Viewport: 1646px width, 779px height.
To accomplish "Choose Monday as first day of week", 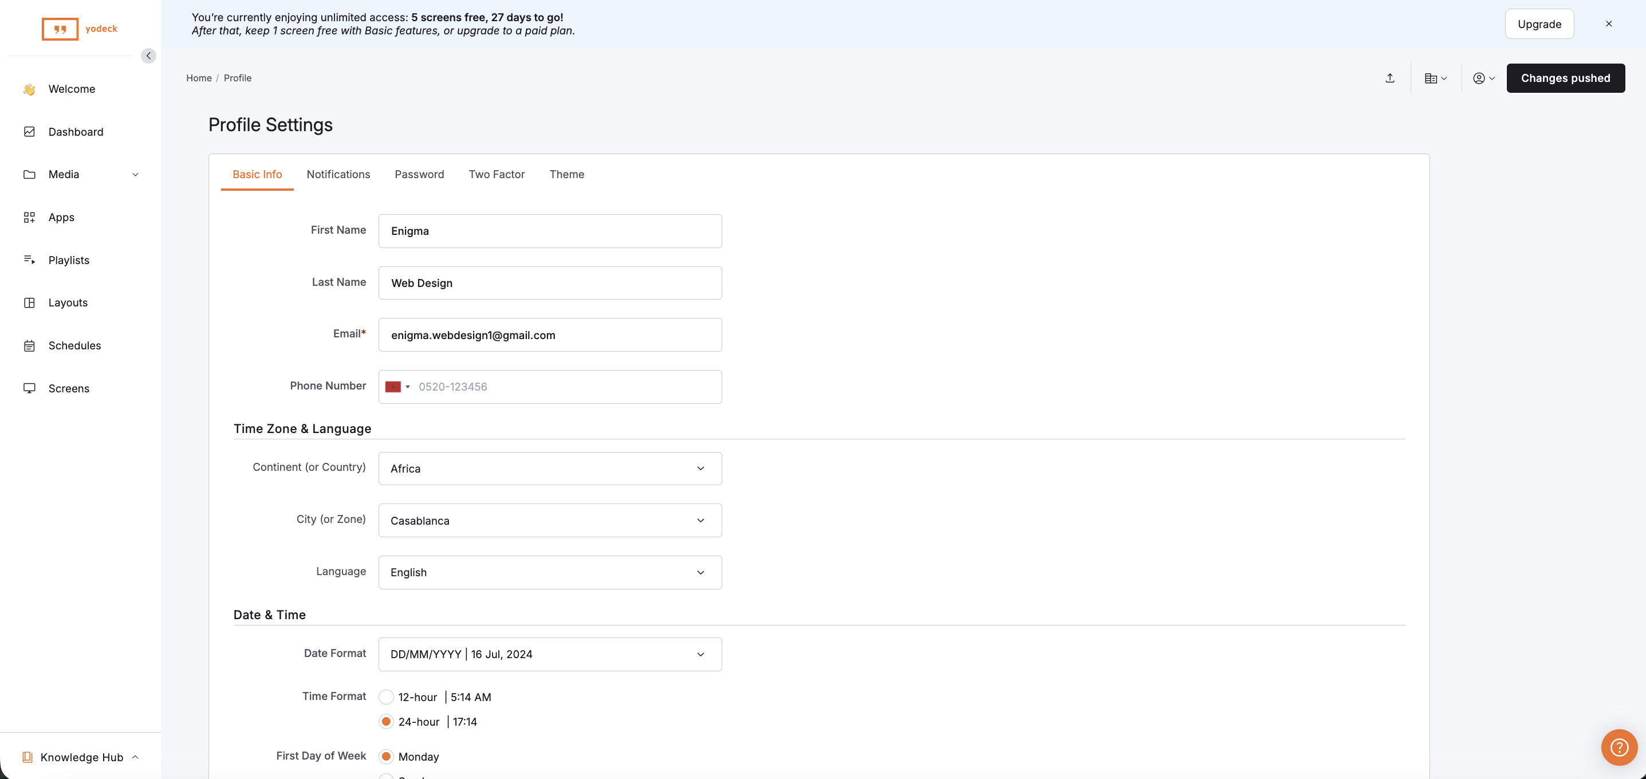I will [386, 757].
